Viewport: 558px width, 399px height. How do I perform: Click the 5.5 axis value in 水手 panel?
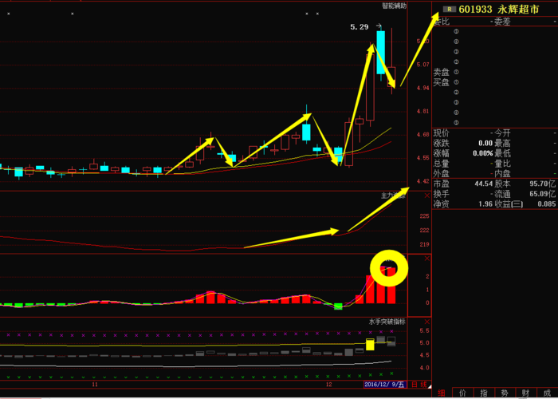click(x=423, y=331)
